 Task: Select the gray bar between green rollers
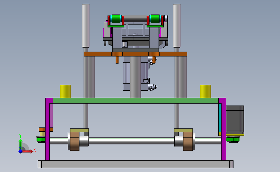click(x=136, y=19)
